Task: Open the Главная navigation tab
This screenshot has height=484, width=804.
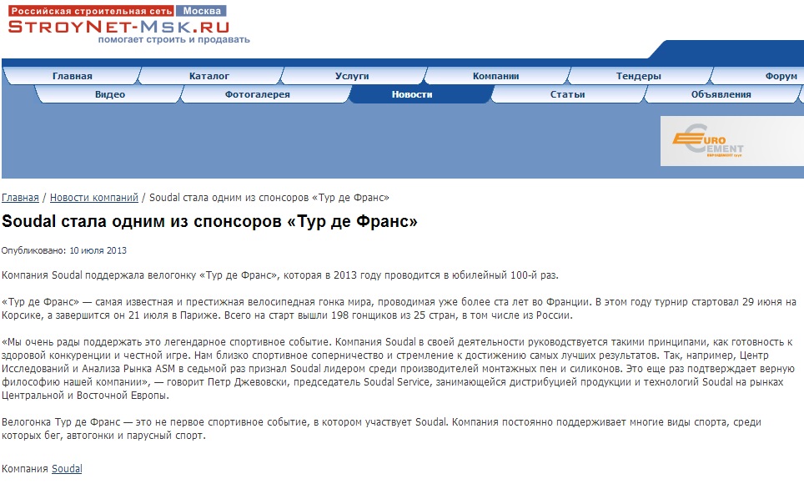Action: (73, 76)
